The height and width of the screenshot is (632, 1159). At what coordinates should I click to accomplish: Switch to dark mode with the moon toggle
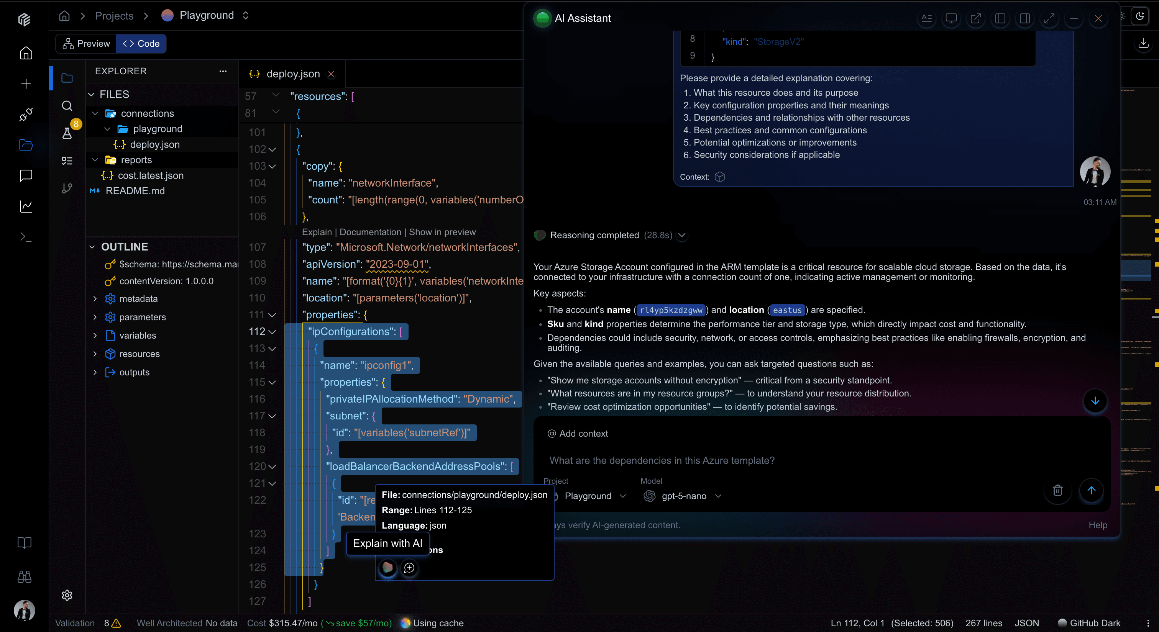tap(1140, 16)
